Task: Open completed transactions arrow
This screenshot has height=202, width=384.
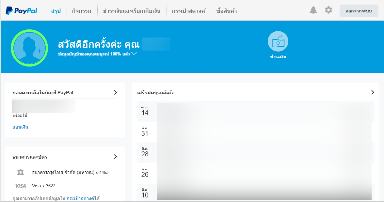Action: pos(373,92)
